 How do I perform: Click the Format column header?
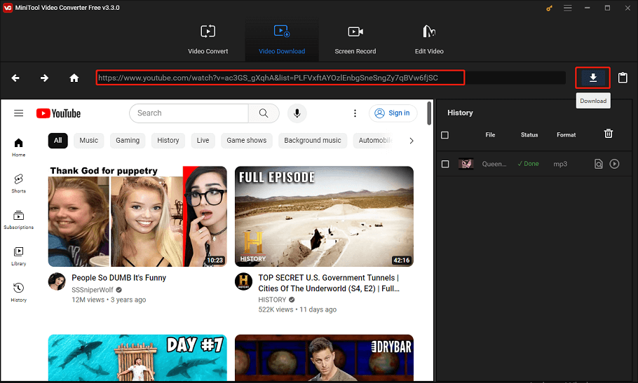pyautogui.click(x=566, y=135)
